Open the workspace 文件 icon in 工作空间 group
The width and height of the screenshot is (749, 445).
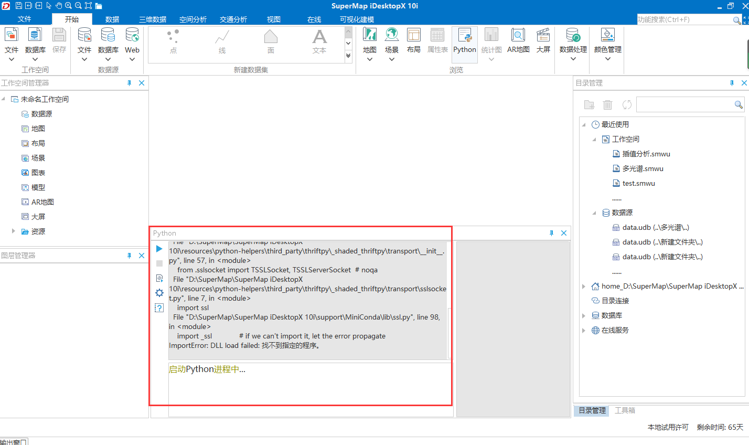[12, 35]
